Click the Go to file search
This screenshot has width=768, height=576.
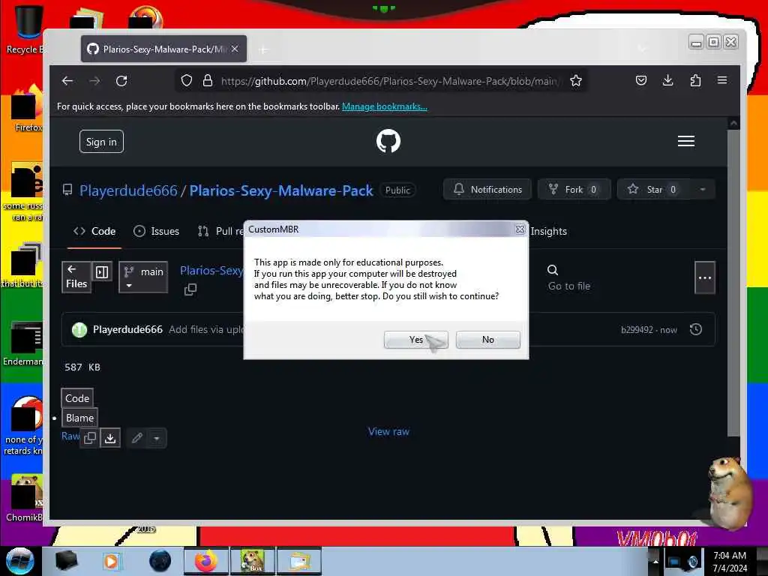(569, 277)
